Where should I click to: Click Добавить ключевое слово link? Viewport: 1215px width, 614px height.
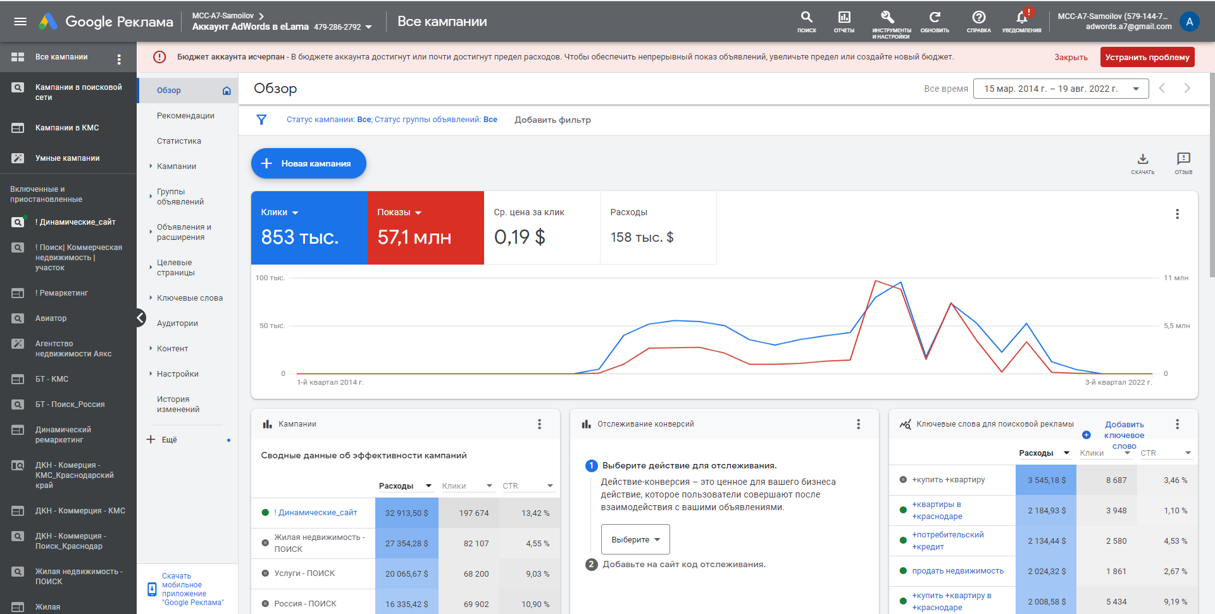1125,435
